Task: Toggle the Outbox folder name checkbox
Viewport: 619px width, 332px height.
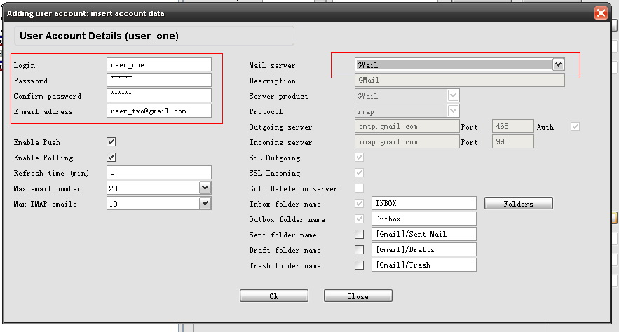Action: coord(359,219)
